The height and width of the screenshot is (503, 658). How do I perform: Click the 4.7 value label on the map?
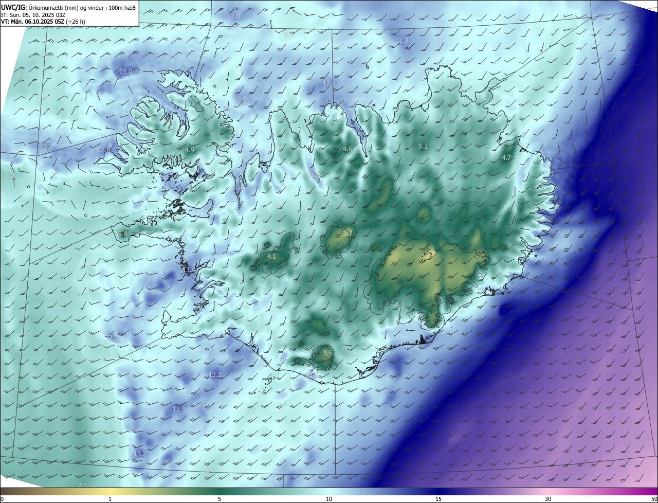(x=506, y=158)
